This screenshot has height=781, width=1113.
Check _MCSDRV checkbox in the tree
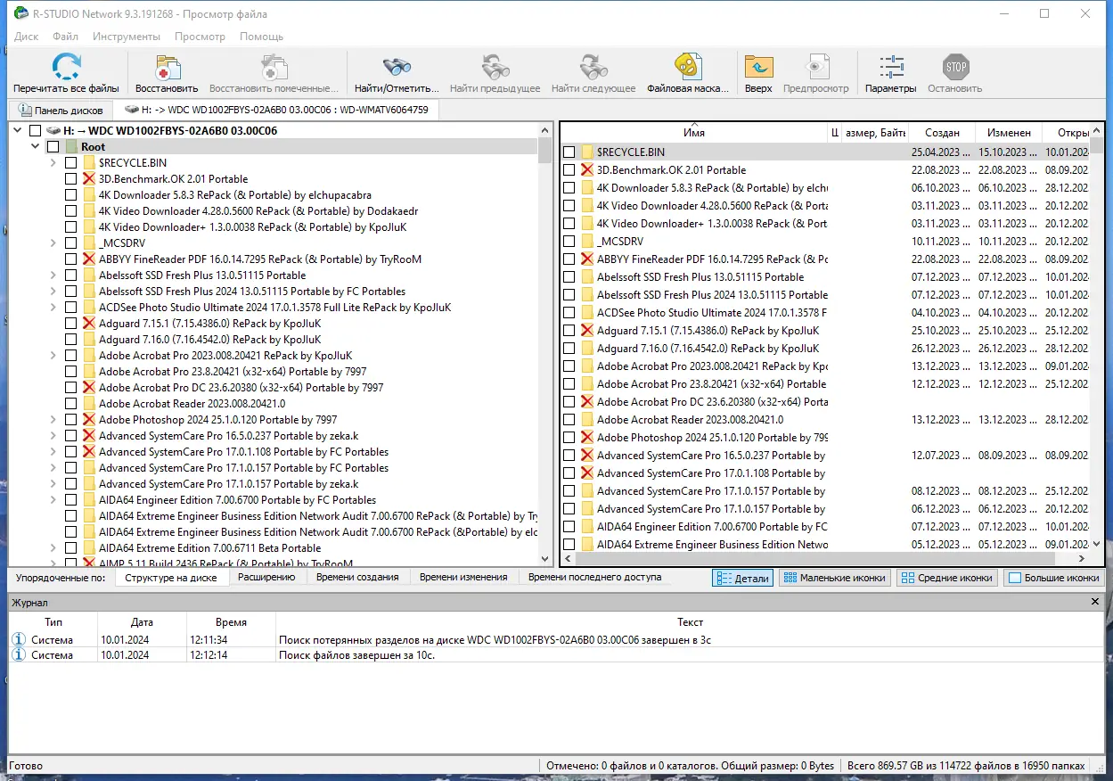(x=71, y=243)
